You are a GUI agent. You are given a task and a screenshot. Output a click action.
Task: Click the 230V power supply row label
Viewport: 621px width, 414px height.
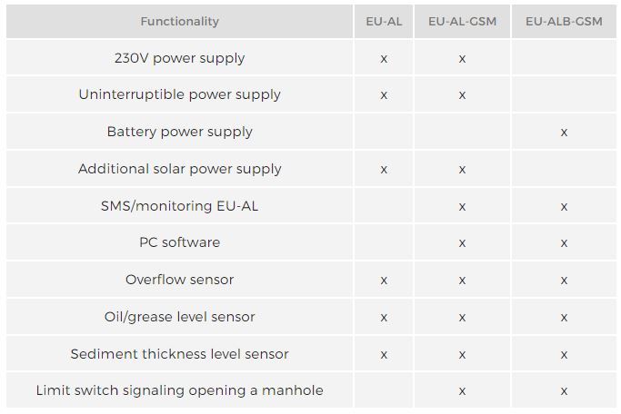point(180,58)
